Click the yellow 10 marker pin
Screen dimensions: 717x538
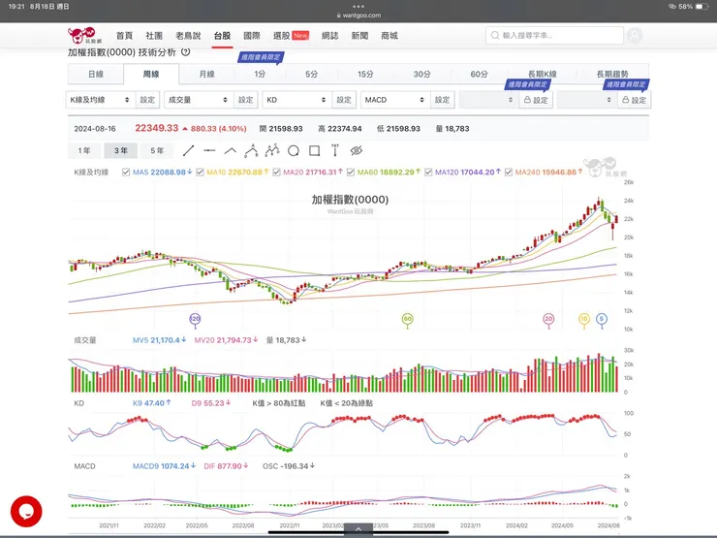tap(584, 320)
